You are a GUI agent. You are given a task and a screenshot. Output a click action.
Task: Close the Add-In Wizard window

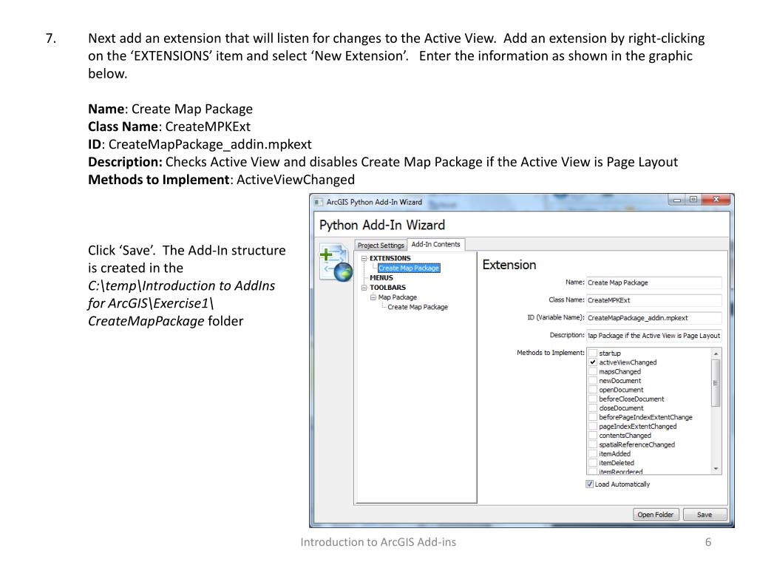pyautogui.click(x=716, y=200)
